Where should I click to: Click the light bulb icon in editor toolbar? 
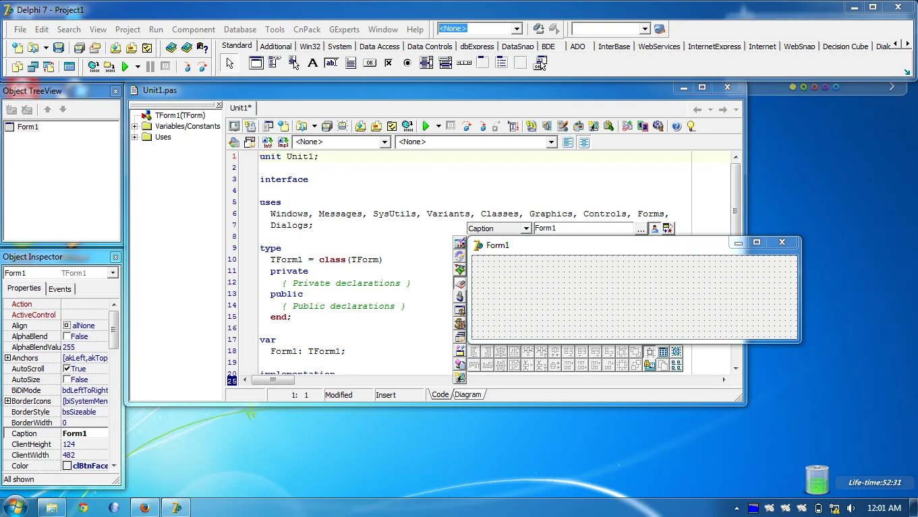coord(691,126)
